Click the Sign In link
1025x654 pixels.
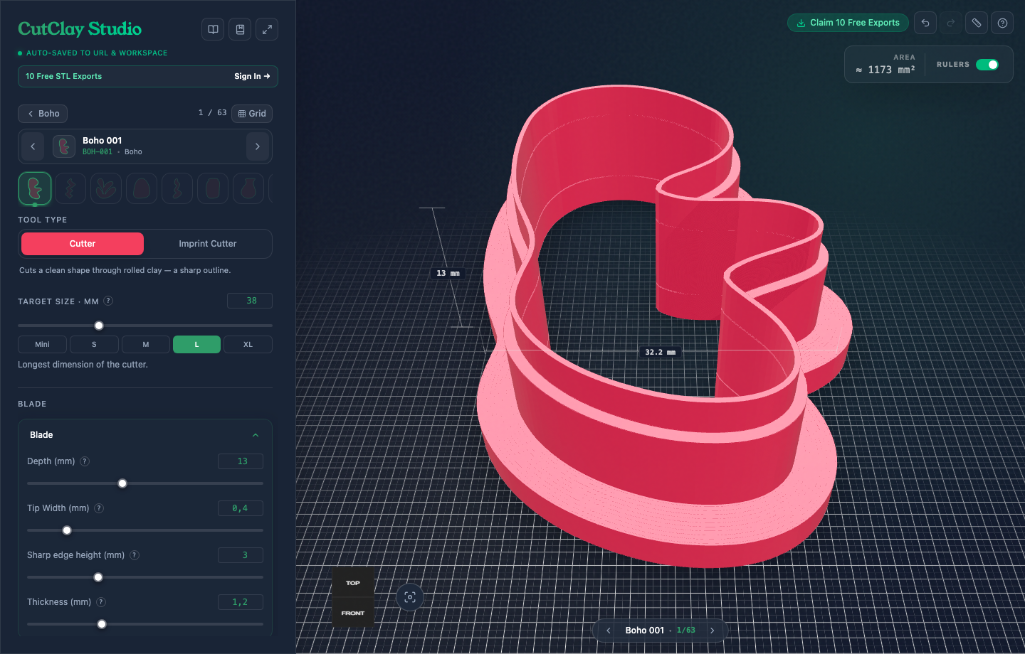point(252,76)
